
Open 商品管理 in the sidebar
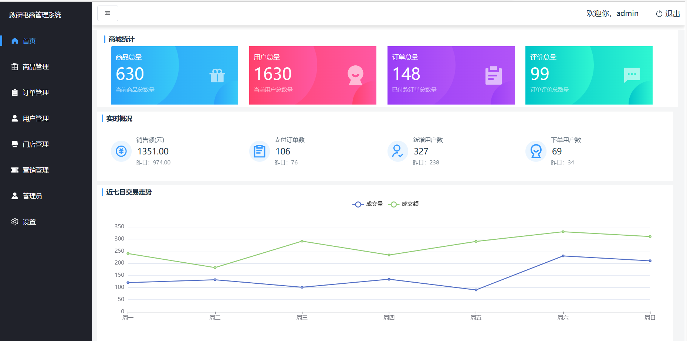coord(46,67)
